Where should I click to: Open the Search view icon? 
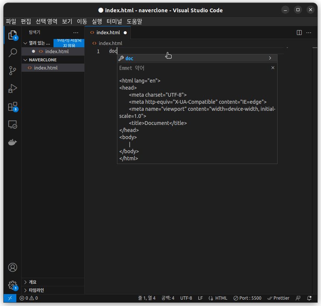pos(13,53)
